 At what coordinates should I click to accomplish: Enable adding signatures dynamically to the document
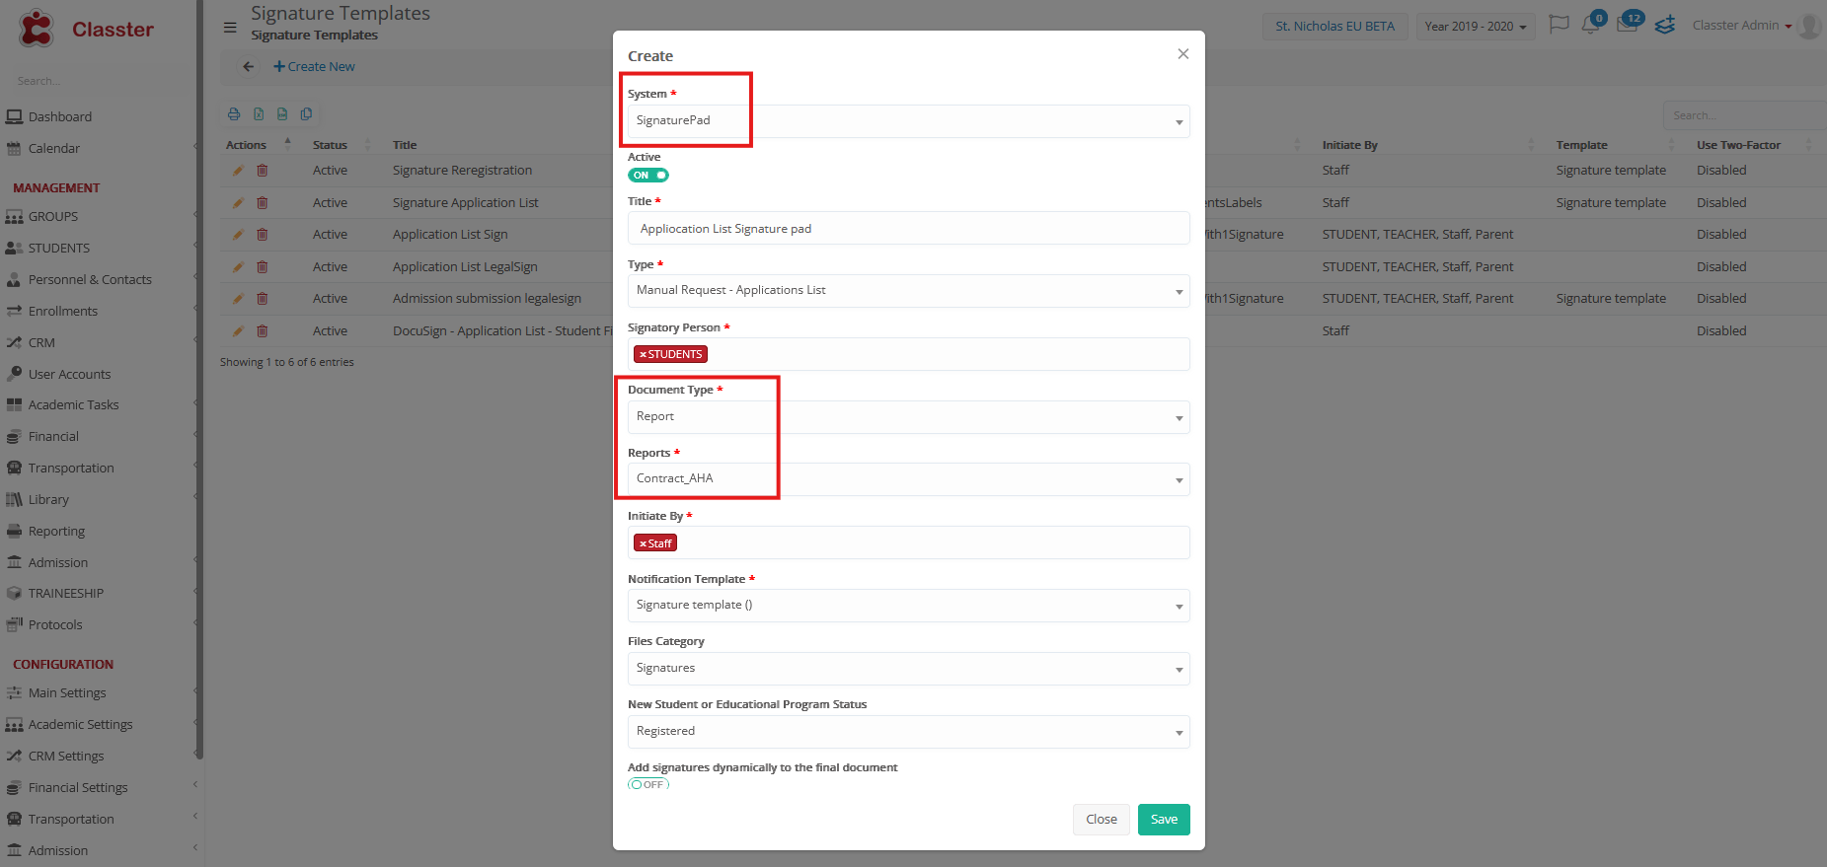tap(648, 784)
